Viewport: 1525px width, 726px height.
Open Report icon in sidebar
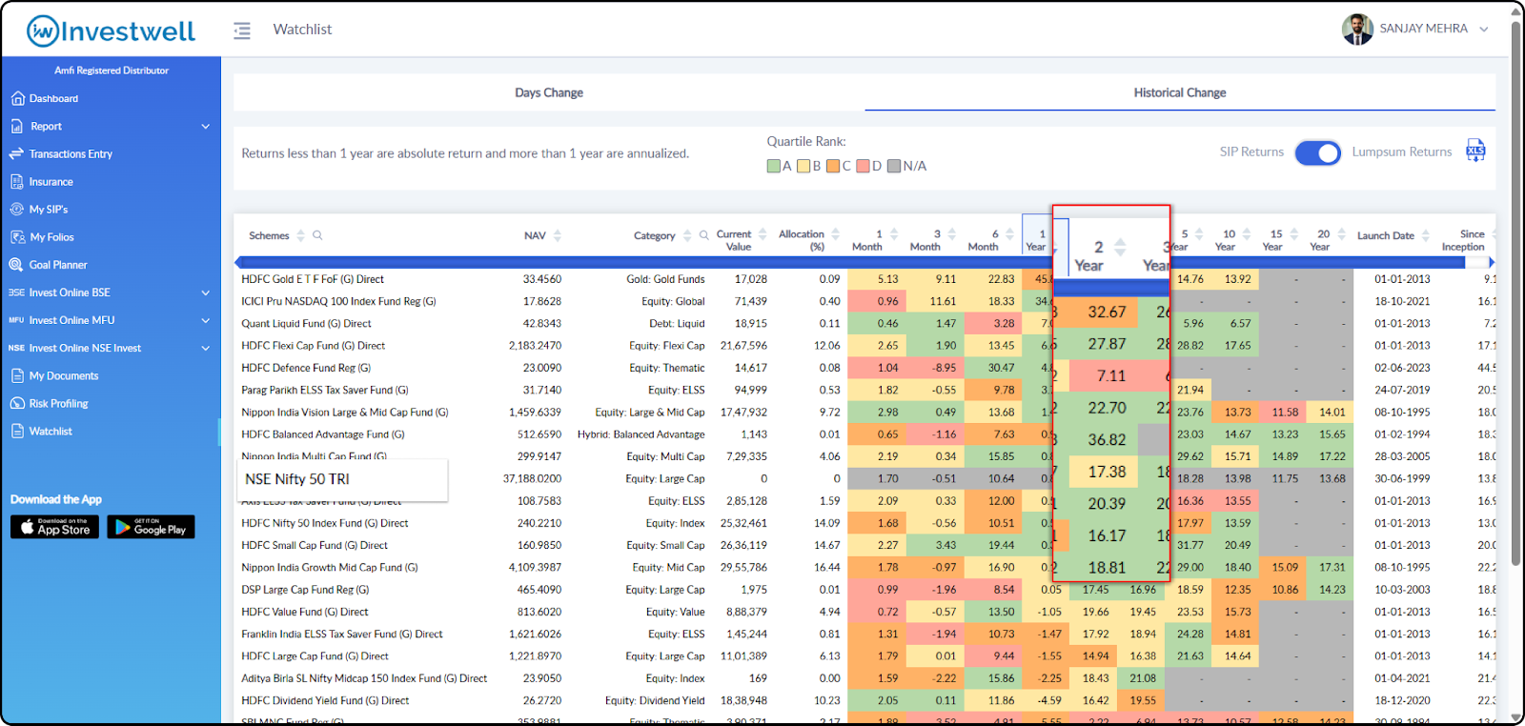click(17, 126)
